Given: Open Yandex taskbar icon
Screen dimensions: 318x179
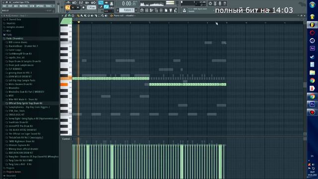Looking at the screenshot, I should [313, 89].
